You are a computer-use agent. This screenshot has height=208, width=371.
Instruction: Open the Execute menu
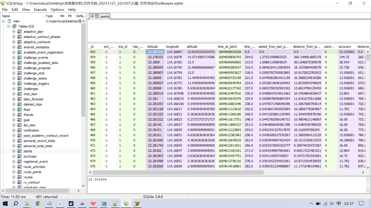click(40, 10)
